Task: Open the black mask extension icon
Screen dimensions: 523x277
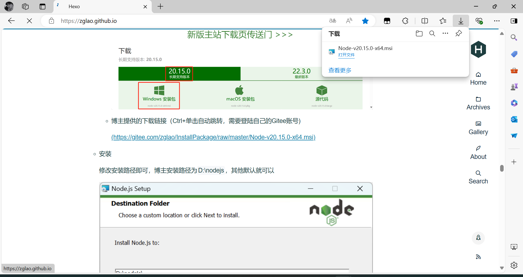Action: [x=387, y=21]
